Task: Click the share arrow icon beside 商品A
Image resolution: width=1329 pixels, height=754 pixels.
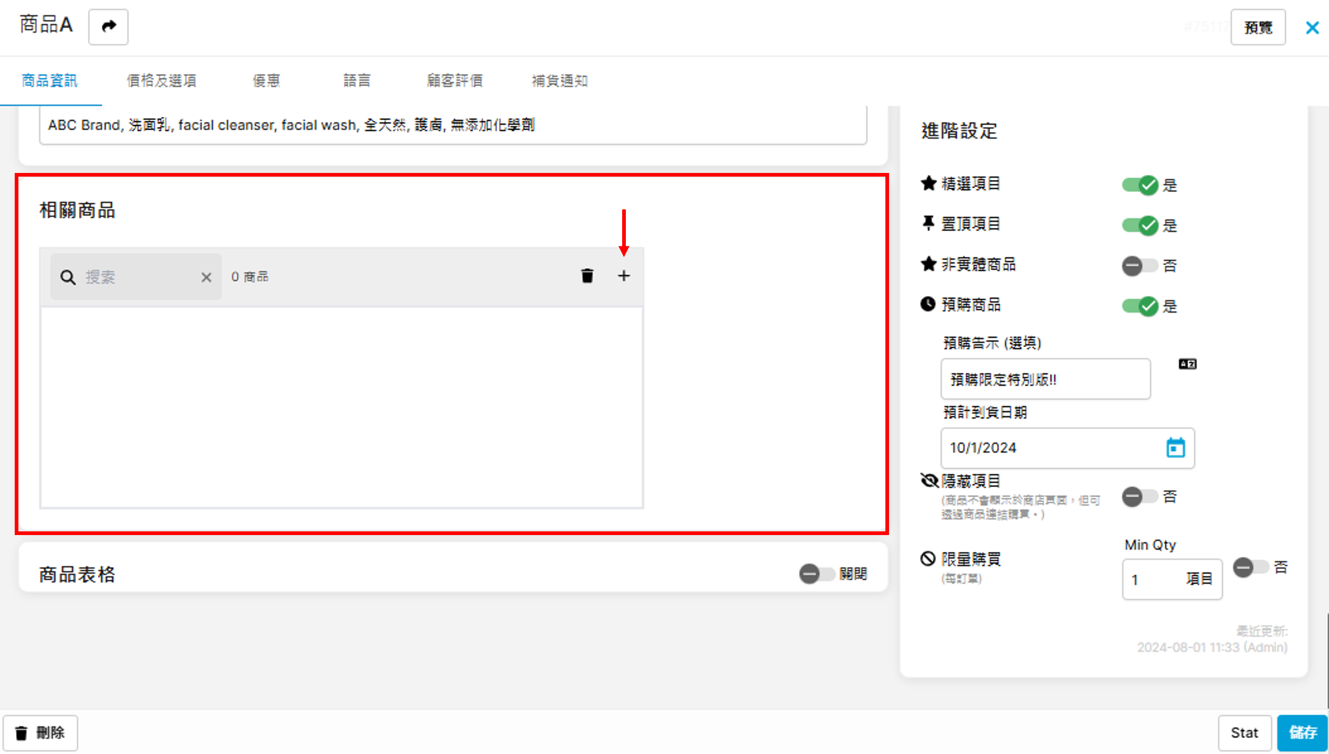Action: coord(108,26)
